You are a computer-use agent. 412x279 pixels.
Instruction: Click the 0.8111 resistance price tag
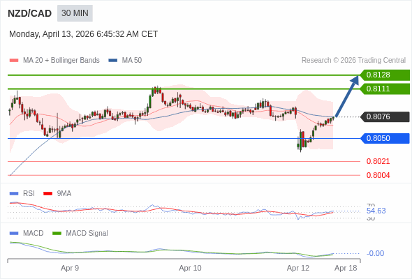[x=385, y=89]
